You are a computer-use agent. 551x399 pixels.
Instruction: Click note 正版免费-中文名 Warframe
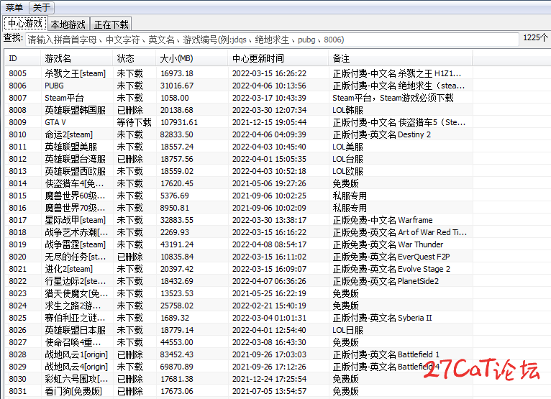[x=383, y=220]
